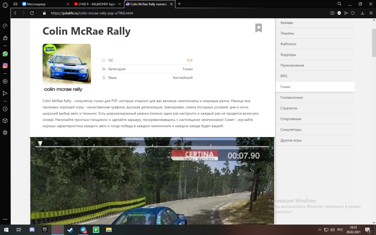The width and height of the screenshot is (376, 235).
Task: Click the Colin McRae Rally heading
Action: click(86, 31)
